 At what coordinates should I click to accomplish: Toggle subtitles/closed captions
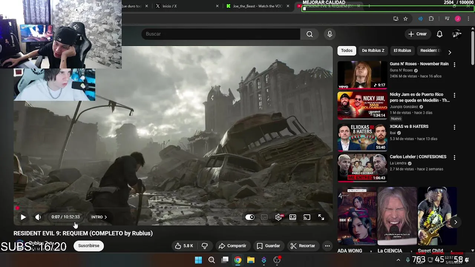pos(264,217)
